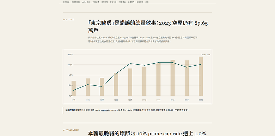Image resolution: width=275 pixels, height=136 pixels.
Task: Click the '2008' x-axis label
Action: [158, 100]
